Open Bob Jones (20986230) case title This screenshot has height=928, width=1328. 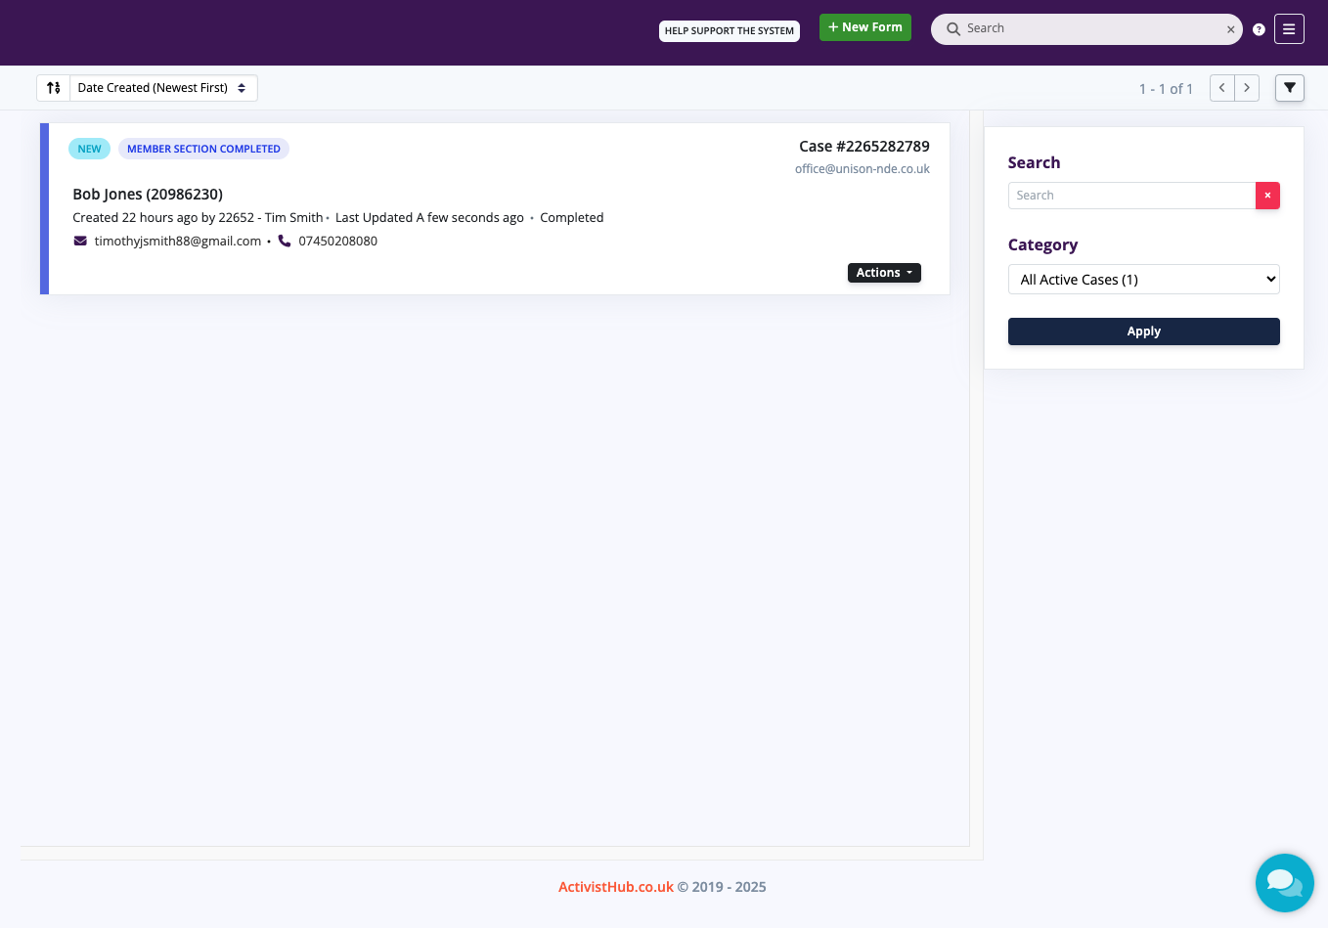click(x=148, y=194)
